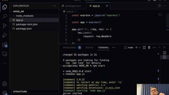Open the new terminal profile dropdown arrow

pyautogui.click(x=140, y=47)
